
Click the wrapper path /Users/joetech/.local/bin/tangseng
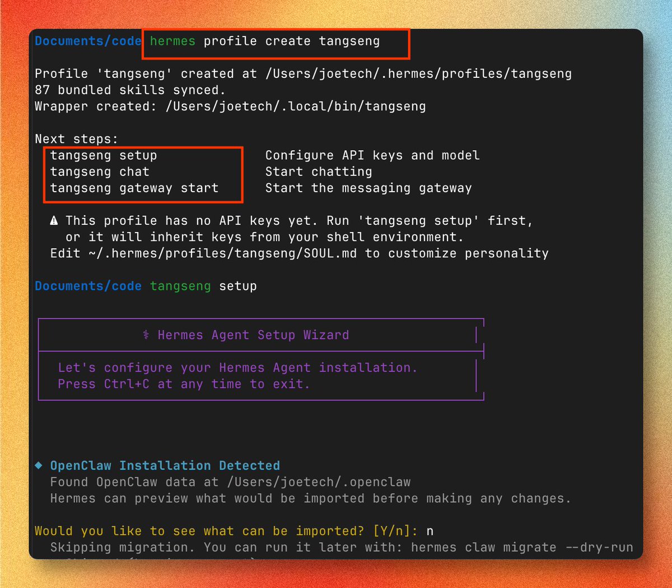(296, 107)
